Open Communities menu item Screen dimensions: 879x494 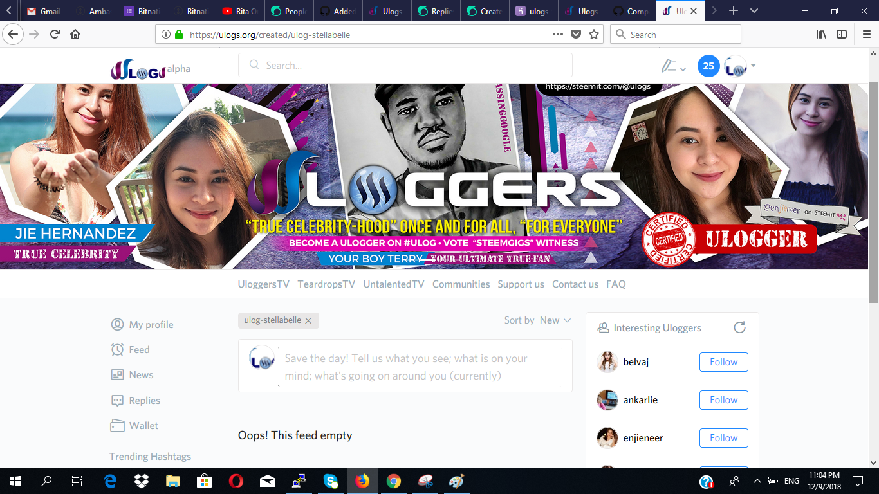461,284
